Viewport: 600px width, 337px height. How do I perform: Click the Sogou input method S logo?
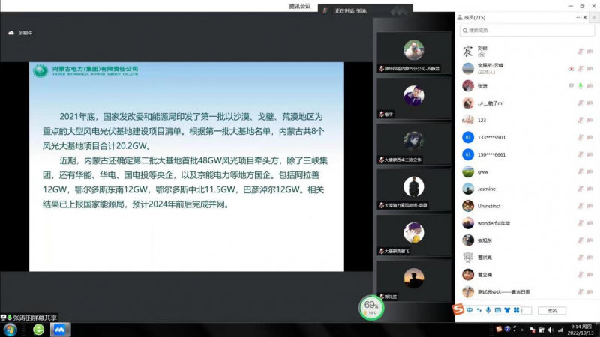pyautogui.click(x=458, y=309)
